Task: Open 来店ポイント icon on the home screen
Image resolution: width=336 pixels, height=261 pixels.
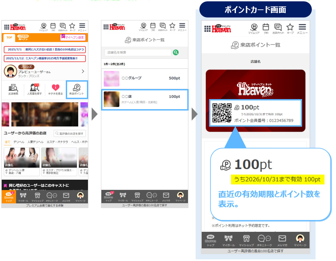Action: pyautogui.click(x=77, y=89)
